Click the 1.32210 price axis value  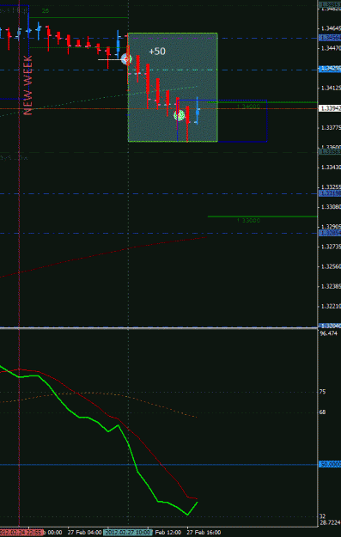coord(331,306)
